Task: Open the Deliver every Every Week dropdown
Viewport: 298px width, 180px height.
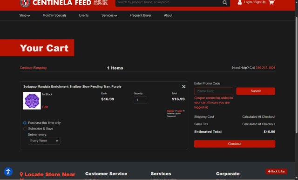Action: 44,141
